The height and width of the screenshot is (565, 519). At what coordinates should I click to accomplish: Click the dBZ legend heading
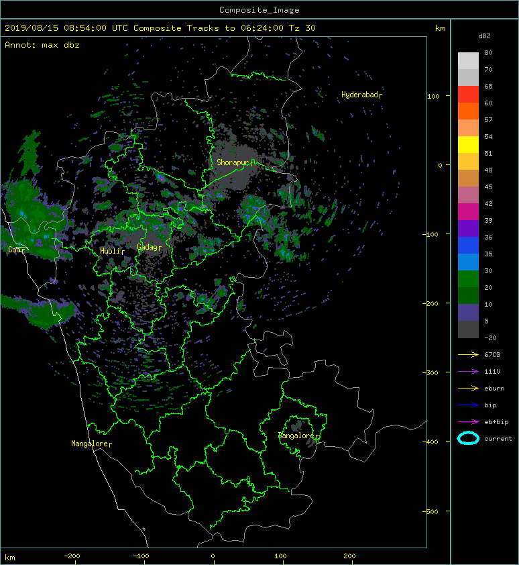click(484, 36)
